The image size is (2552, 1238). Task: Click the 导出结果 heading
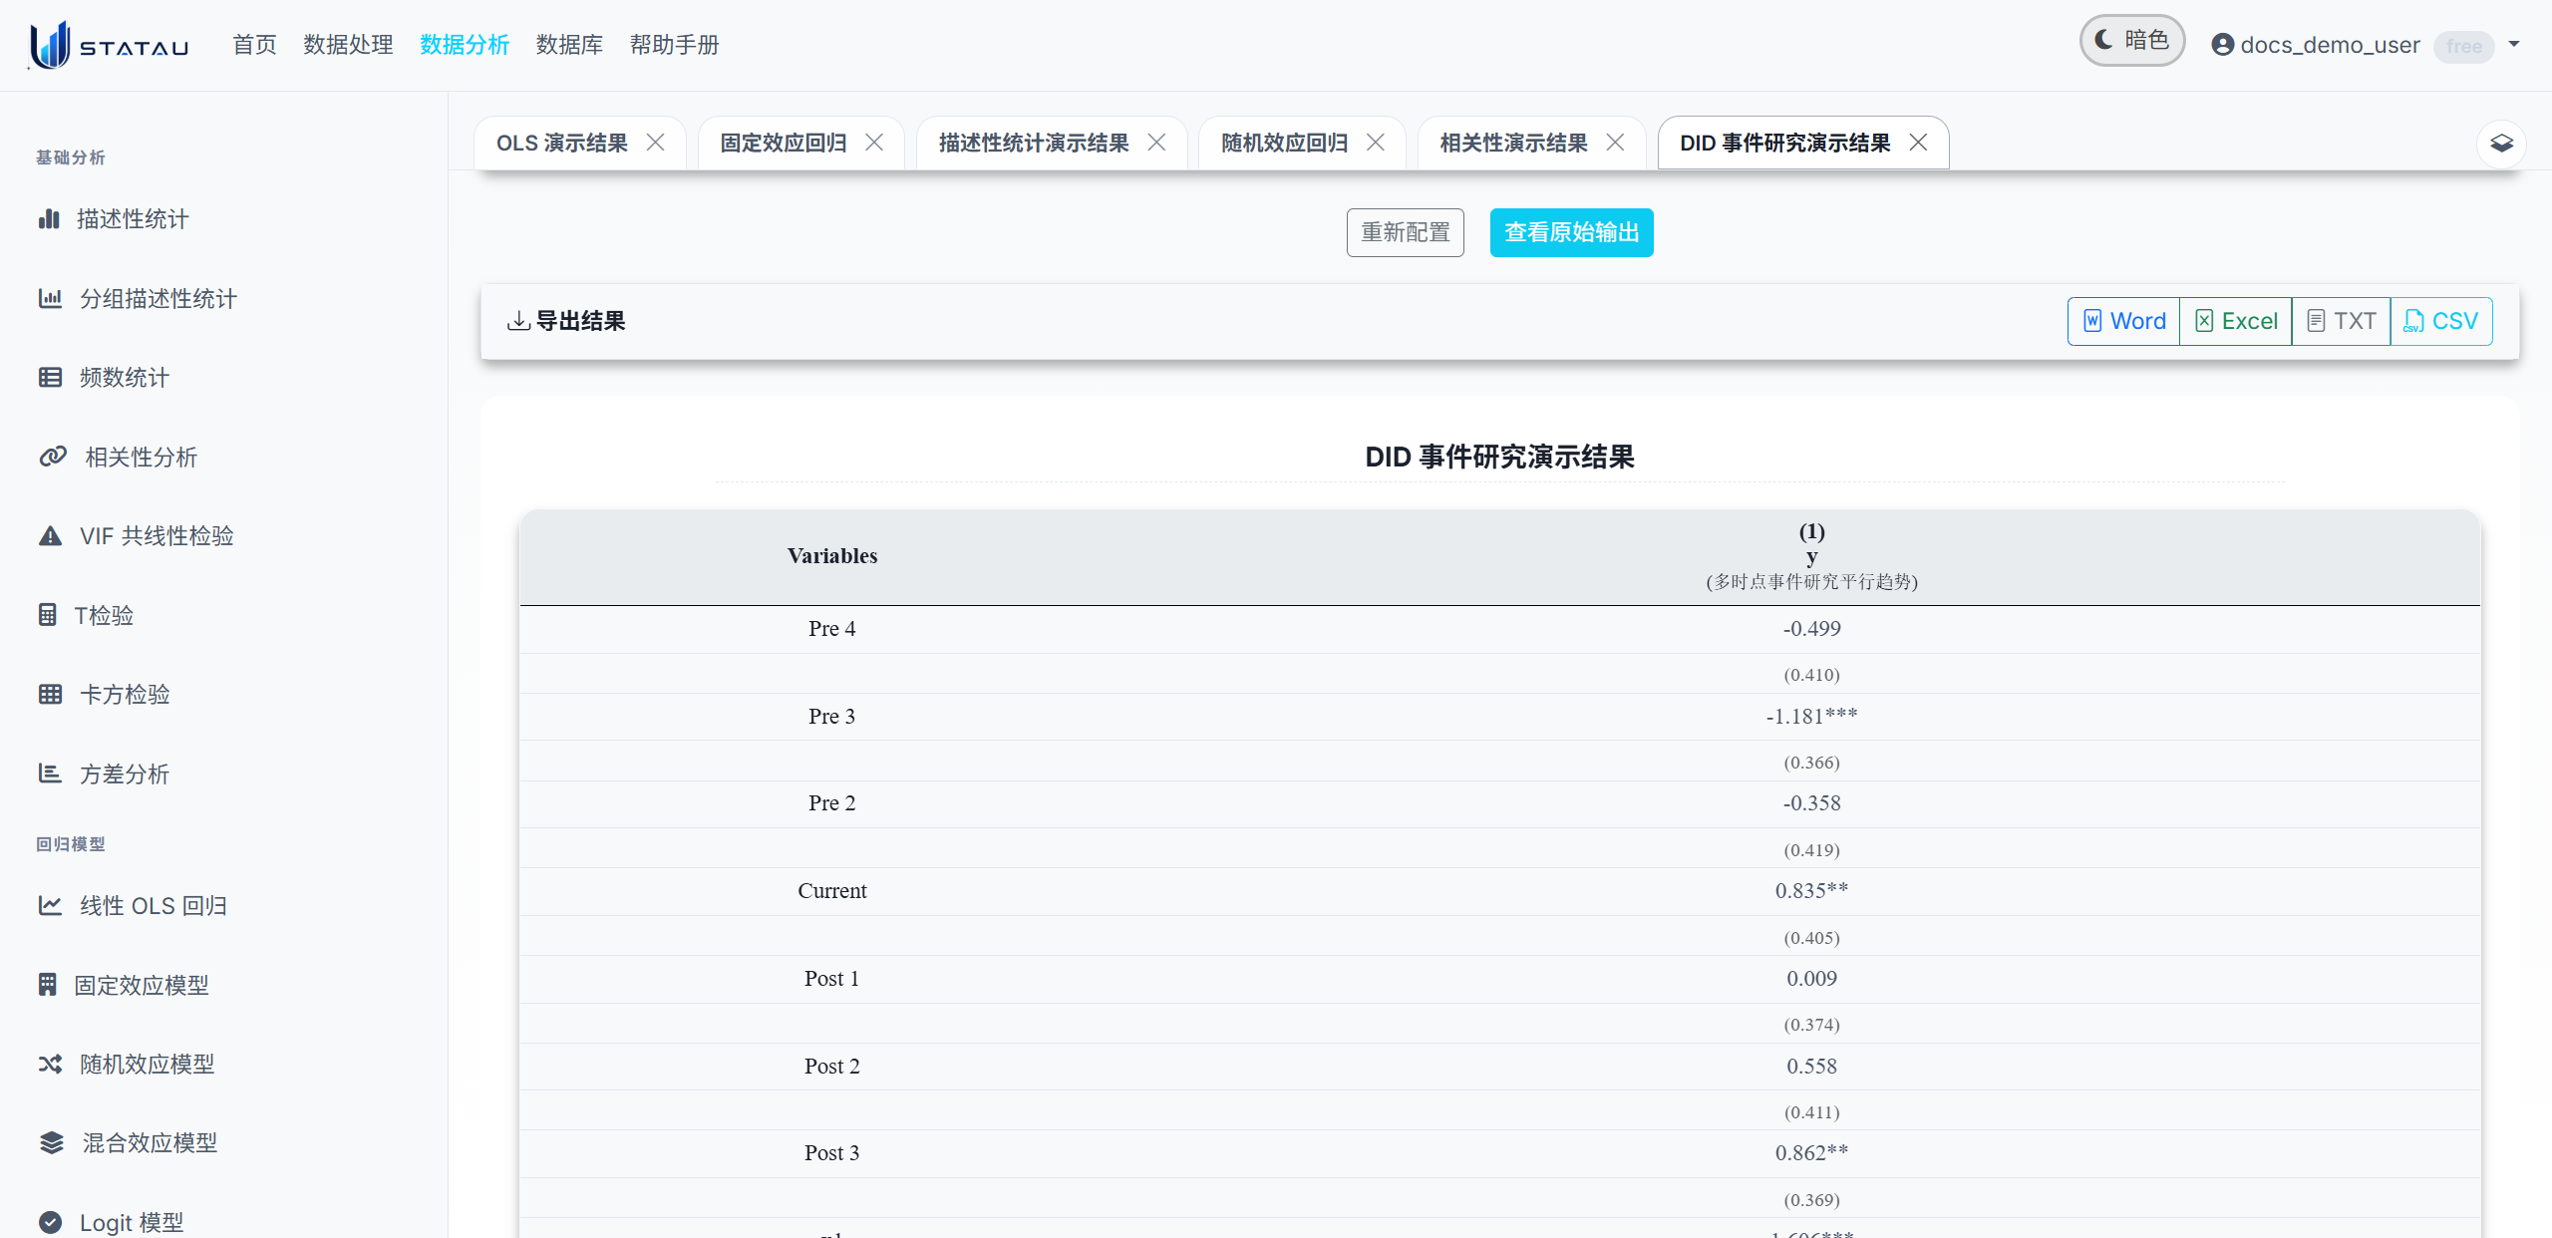click(x=581, y=321)
